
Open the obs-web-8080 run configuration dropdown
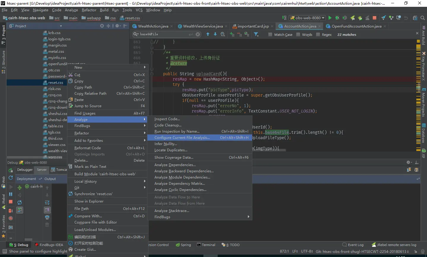307,18
